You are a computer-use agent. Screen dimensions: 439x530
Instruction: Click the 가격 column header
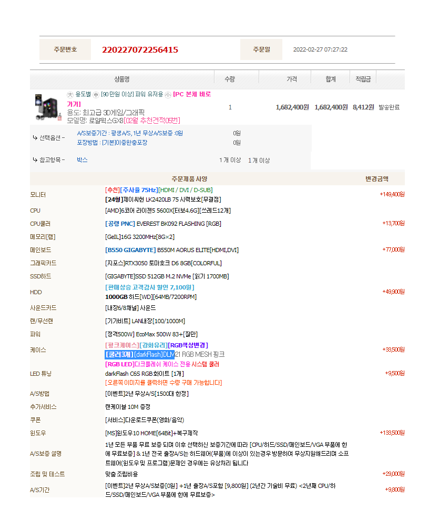coord(292,79)
